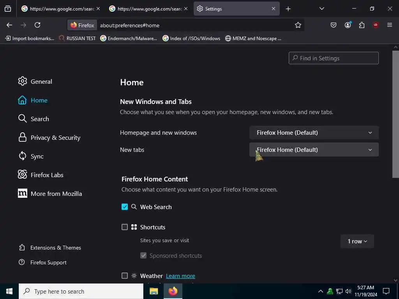Open File Explorer from the taskbar
This screenshot has height=299, width=399.
pos(154,291)
